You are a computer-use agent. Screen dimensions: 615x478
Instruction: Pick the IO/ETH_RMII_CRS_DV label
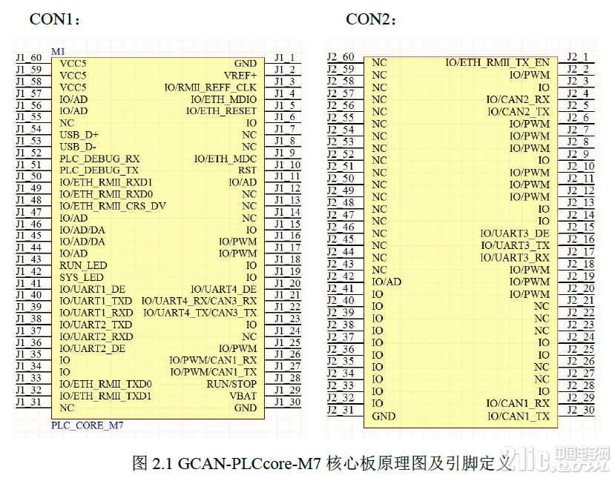[113, 206]
